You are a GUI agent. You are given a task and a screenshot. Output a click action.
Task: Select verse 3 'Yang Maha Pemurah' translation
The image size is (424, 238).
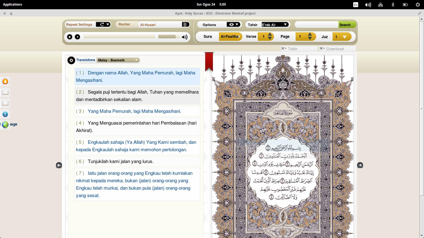coord(137,111)
